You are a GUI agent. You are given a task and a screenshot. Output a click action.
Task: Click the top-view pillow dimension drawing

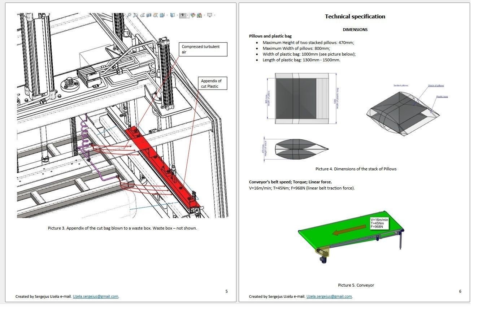tap(302, 98)
